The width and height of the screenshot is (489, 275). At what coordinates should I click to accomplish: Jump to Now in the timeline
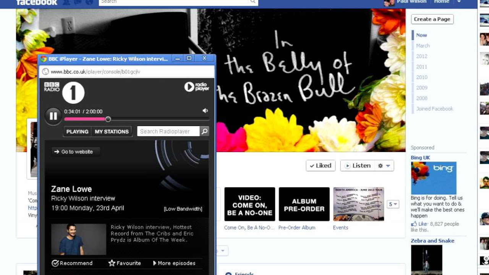coord(421,35)
